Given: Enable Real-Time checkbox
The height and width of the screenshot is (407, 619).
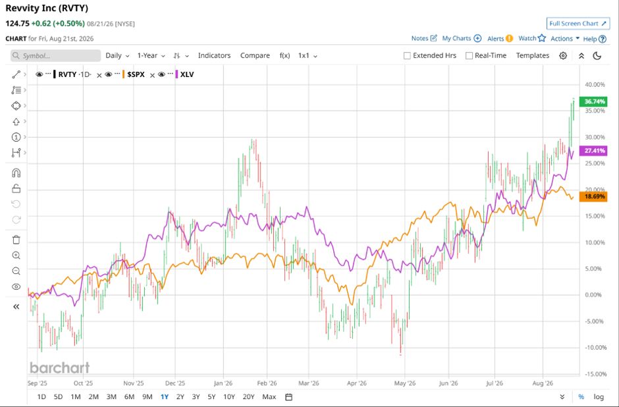Looking at the screenshot, I should [x=469, y=56].
